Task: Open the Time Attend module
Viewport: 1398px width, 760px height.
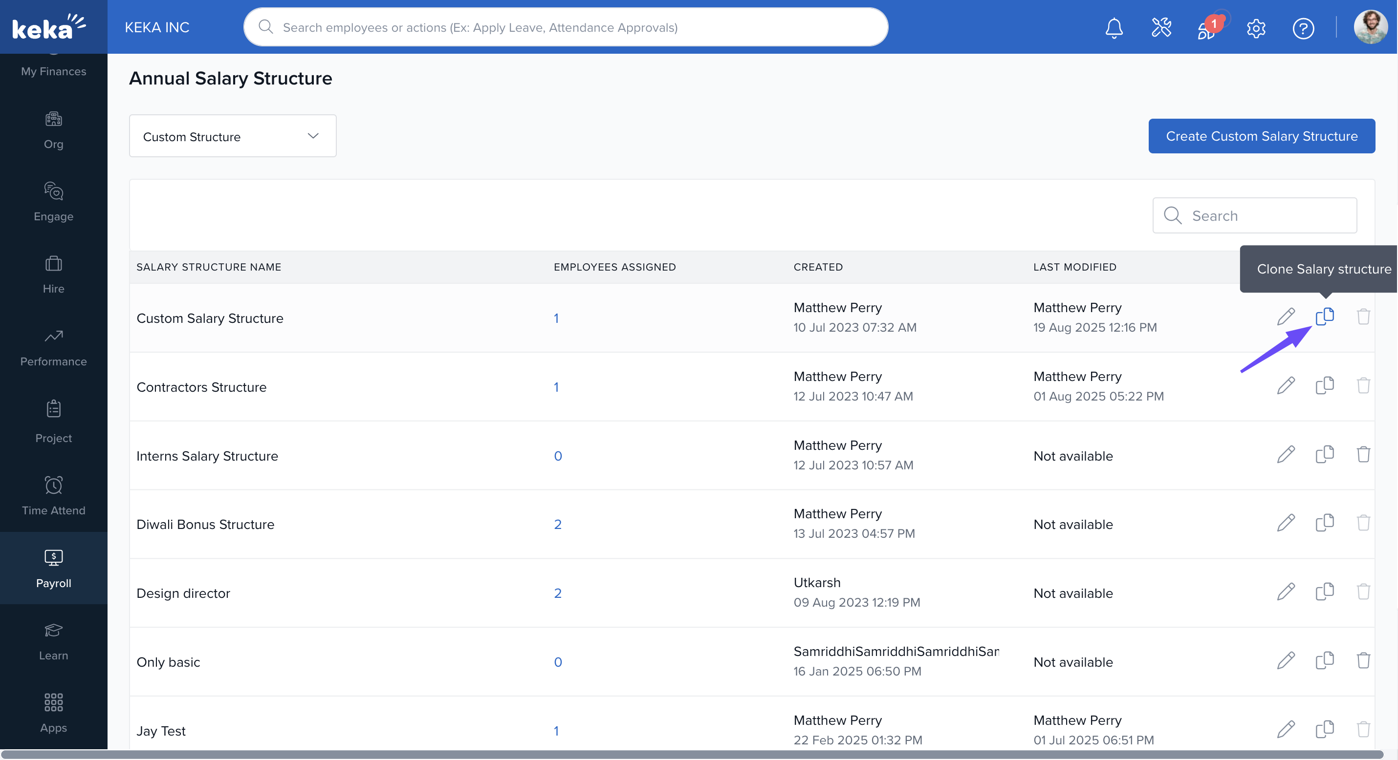Action: point(53,495)
